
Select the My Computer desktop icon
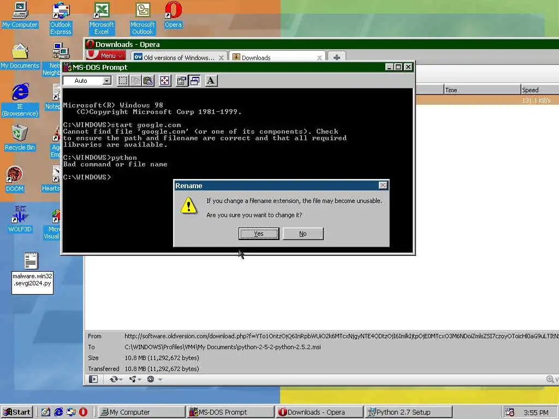20,15
